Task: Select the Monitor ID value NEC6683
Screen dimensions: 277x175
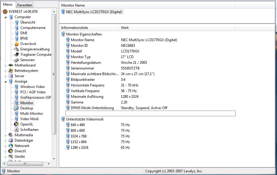Action: (128, 46)
